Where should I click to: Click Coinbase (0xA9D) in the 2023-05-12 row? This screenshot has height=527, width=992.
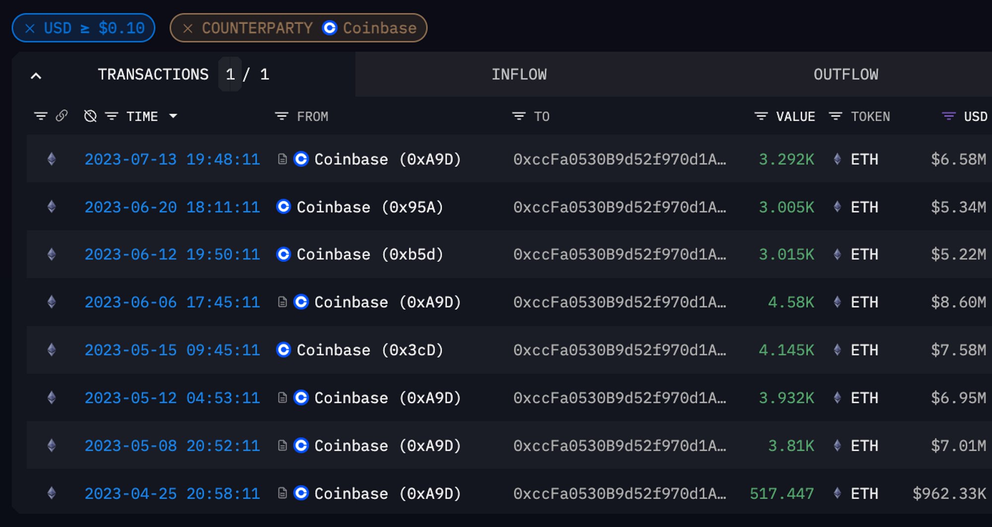[387, 398]
